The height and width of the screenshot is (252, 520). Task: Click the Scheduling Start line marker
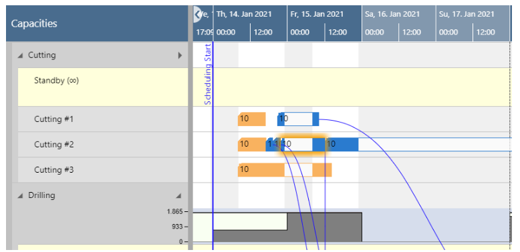(x=208, y=75)
